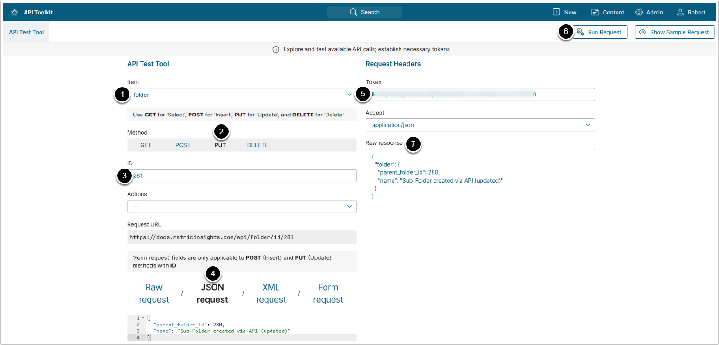Viewport: 719px width, 345px height.
Task: Expand the Accept application/json dropdown
Action: pos(588,125)
